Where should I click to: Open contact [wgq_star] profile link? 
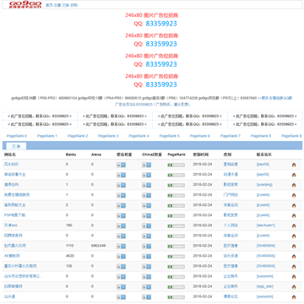(x=265, y=286)
